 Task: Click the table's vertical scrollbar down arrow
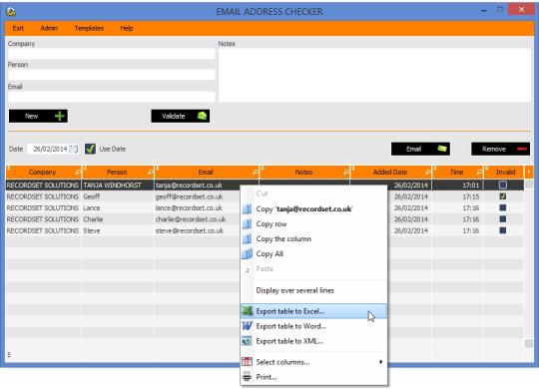(x=529, y=343)
